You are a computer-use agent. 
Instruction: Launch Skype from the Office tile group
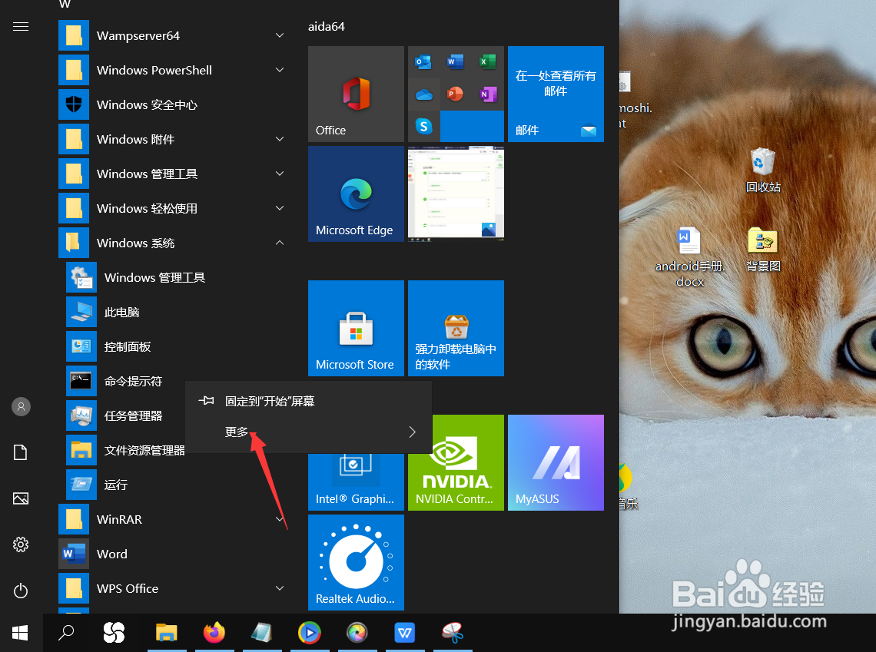(423, 126)
